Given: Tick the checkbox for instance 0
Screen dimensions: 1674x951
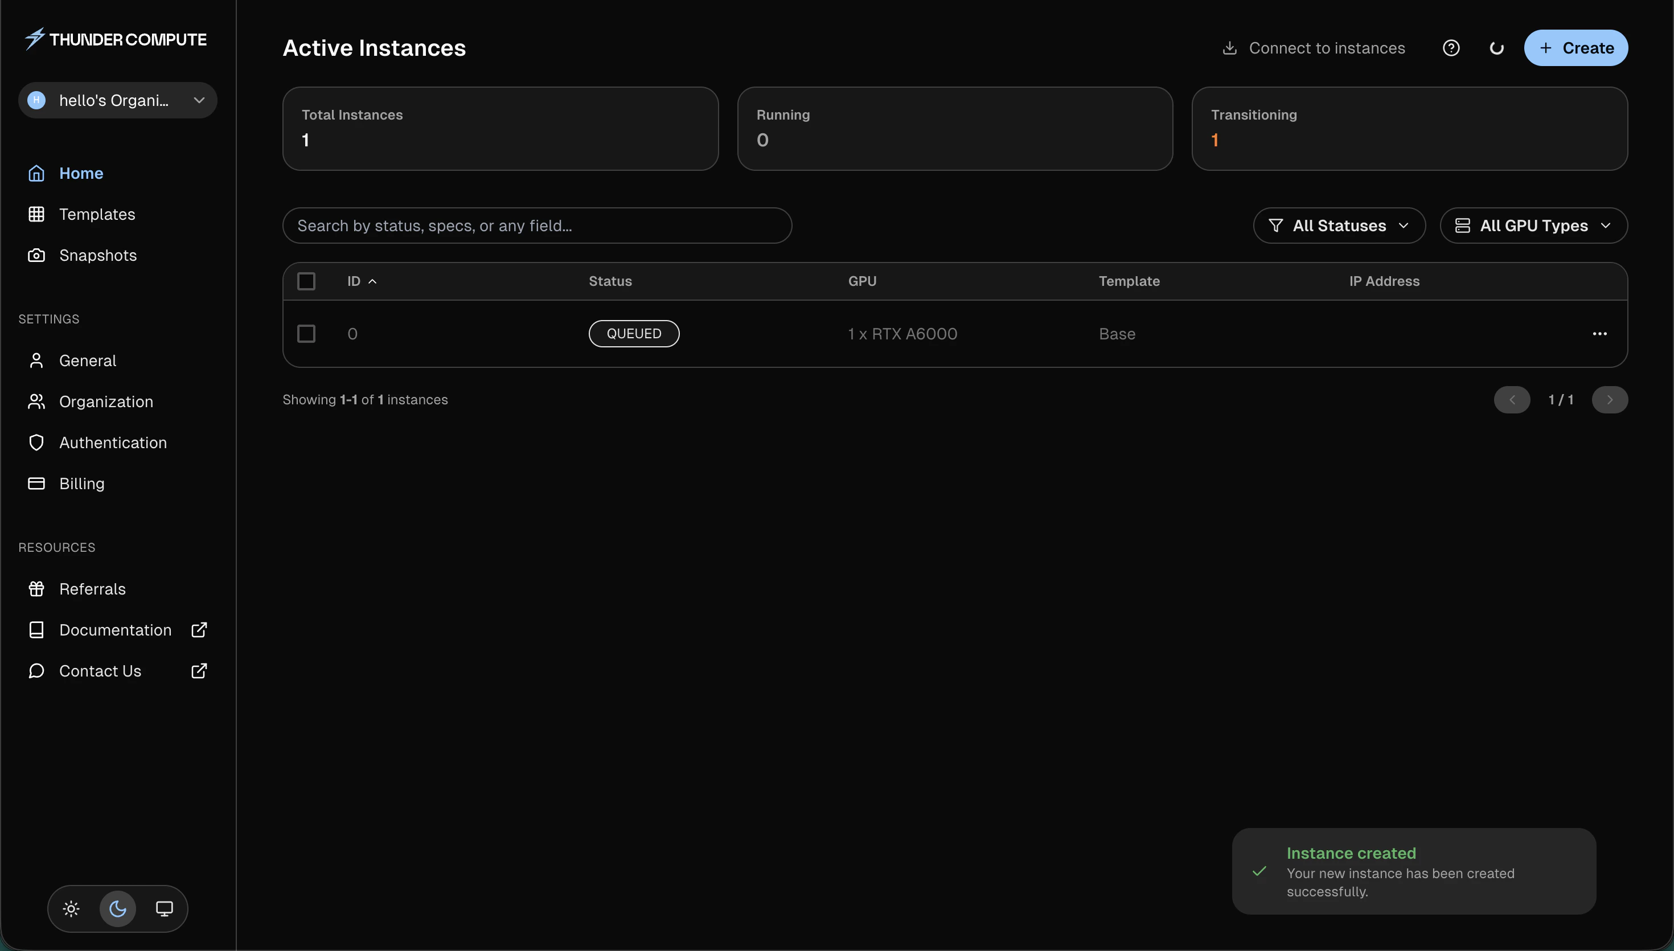Looking at the screenshot, I should coord(306,334).
